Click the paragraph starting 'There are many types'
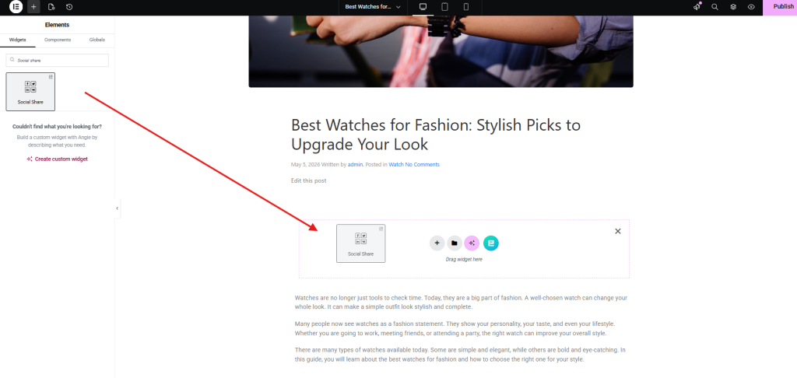The height and width of the screenshot is (378, 797). coord(460,355)
